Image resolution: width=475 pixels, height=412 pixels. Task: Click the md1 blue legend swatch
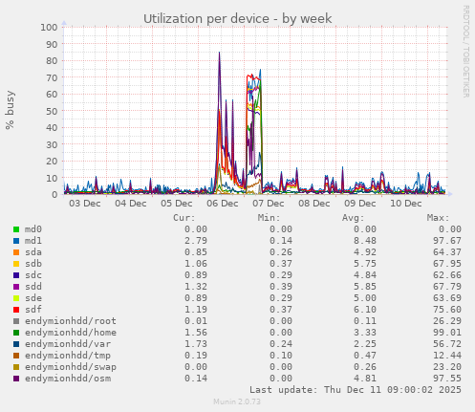click(16, 241)
